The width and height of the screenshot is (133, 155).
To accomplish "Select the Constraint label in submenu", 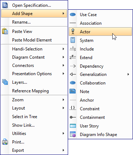I will point(89,109).
